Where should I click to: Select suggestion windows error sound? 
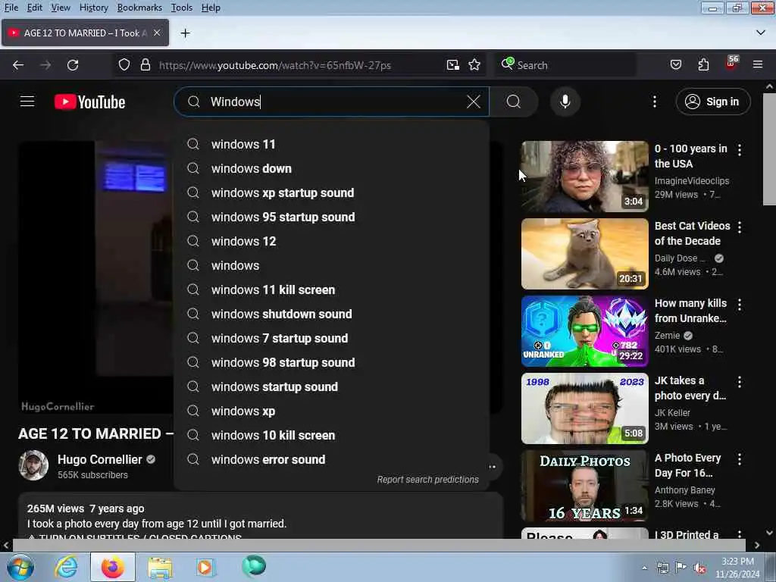(x=332, y=459)
